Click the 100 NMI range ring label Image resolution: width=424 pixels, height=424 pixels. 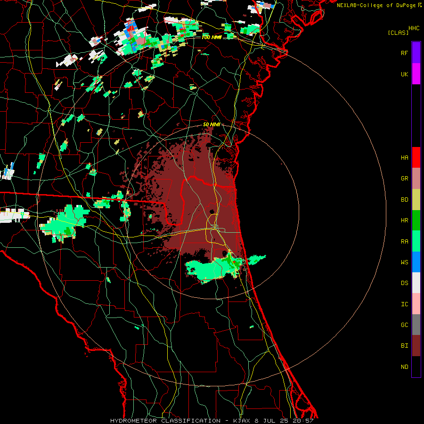pyautogui.click(x=211, y=37)
